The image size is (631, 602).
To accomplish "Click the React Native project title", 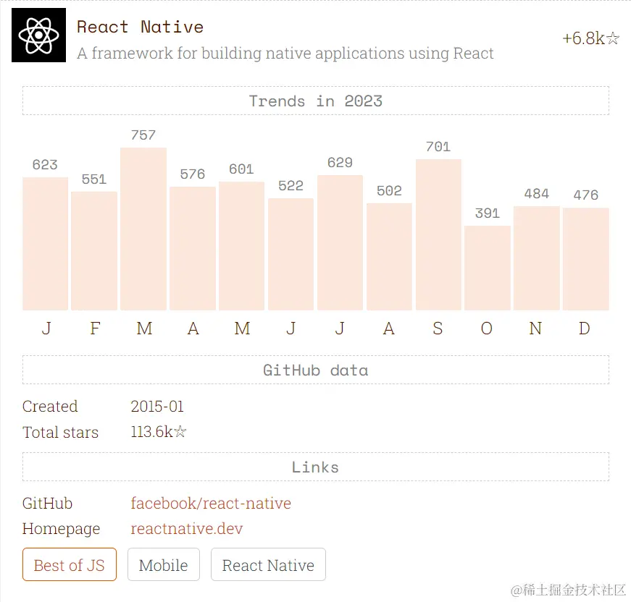I will pyautogui.click(x=140, y=27).
